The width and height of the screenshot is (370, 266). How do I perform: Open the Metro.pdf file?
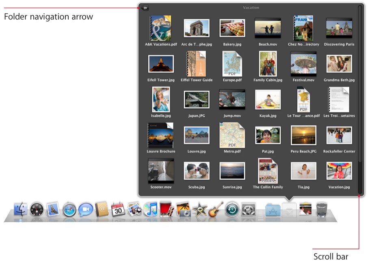tap(232, 135)
